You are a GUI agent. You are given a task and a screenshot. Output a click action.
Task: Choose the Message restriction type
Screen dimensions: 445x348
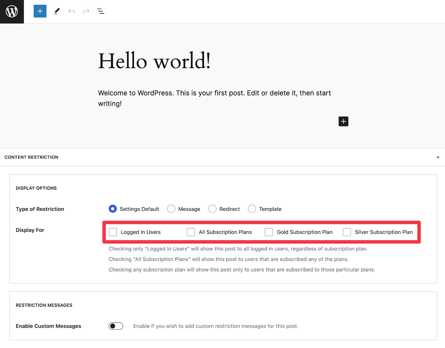pyautogui.click(x=171, y=209)
